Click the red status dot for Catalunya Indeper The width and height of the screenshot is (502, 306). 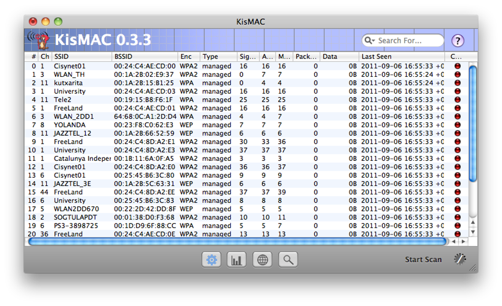click(x=458, y=158)
